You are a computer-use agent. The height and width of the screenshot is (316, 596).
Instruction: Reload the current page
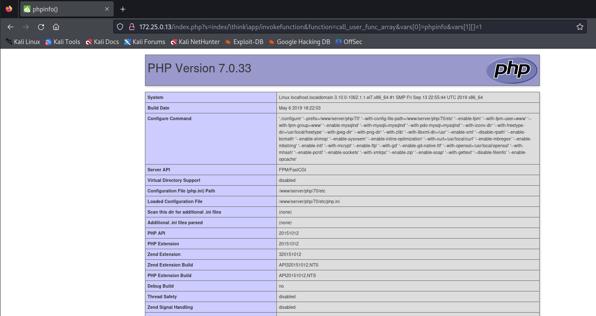pos(41,27)
